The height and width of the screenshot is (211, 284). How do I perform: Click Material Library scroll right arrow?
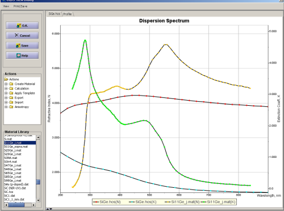(34, 205)
